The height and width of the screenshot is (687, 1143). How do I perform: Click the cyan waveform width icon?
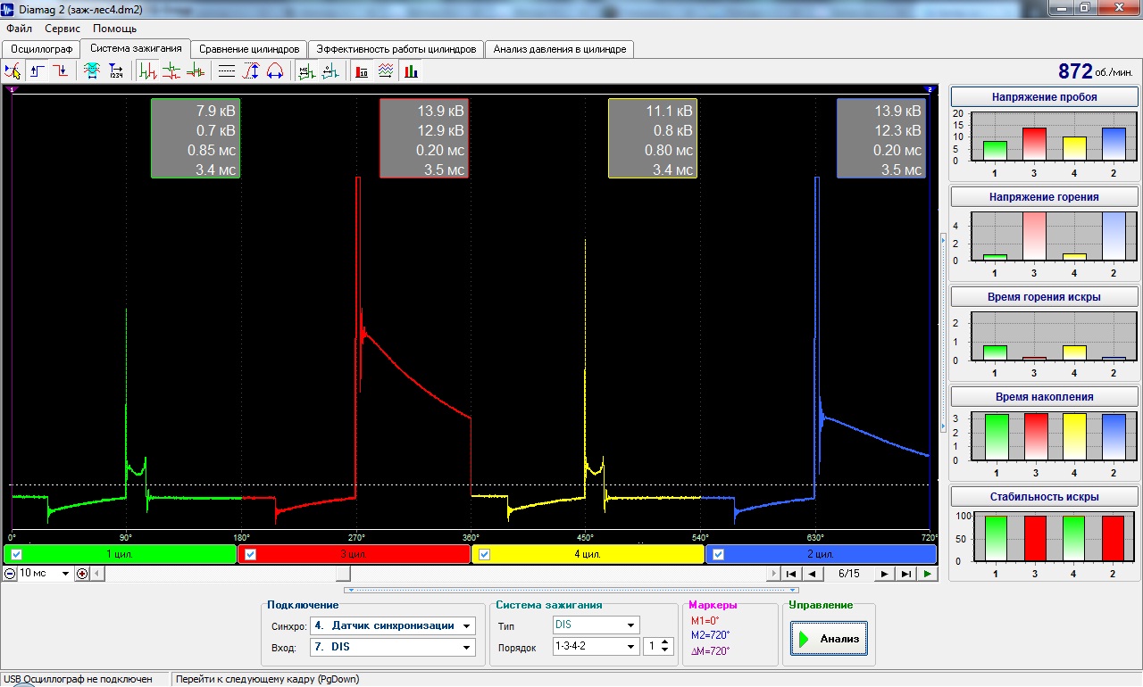point(92,71)
